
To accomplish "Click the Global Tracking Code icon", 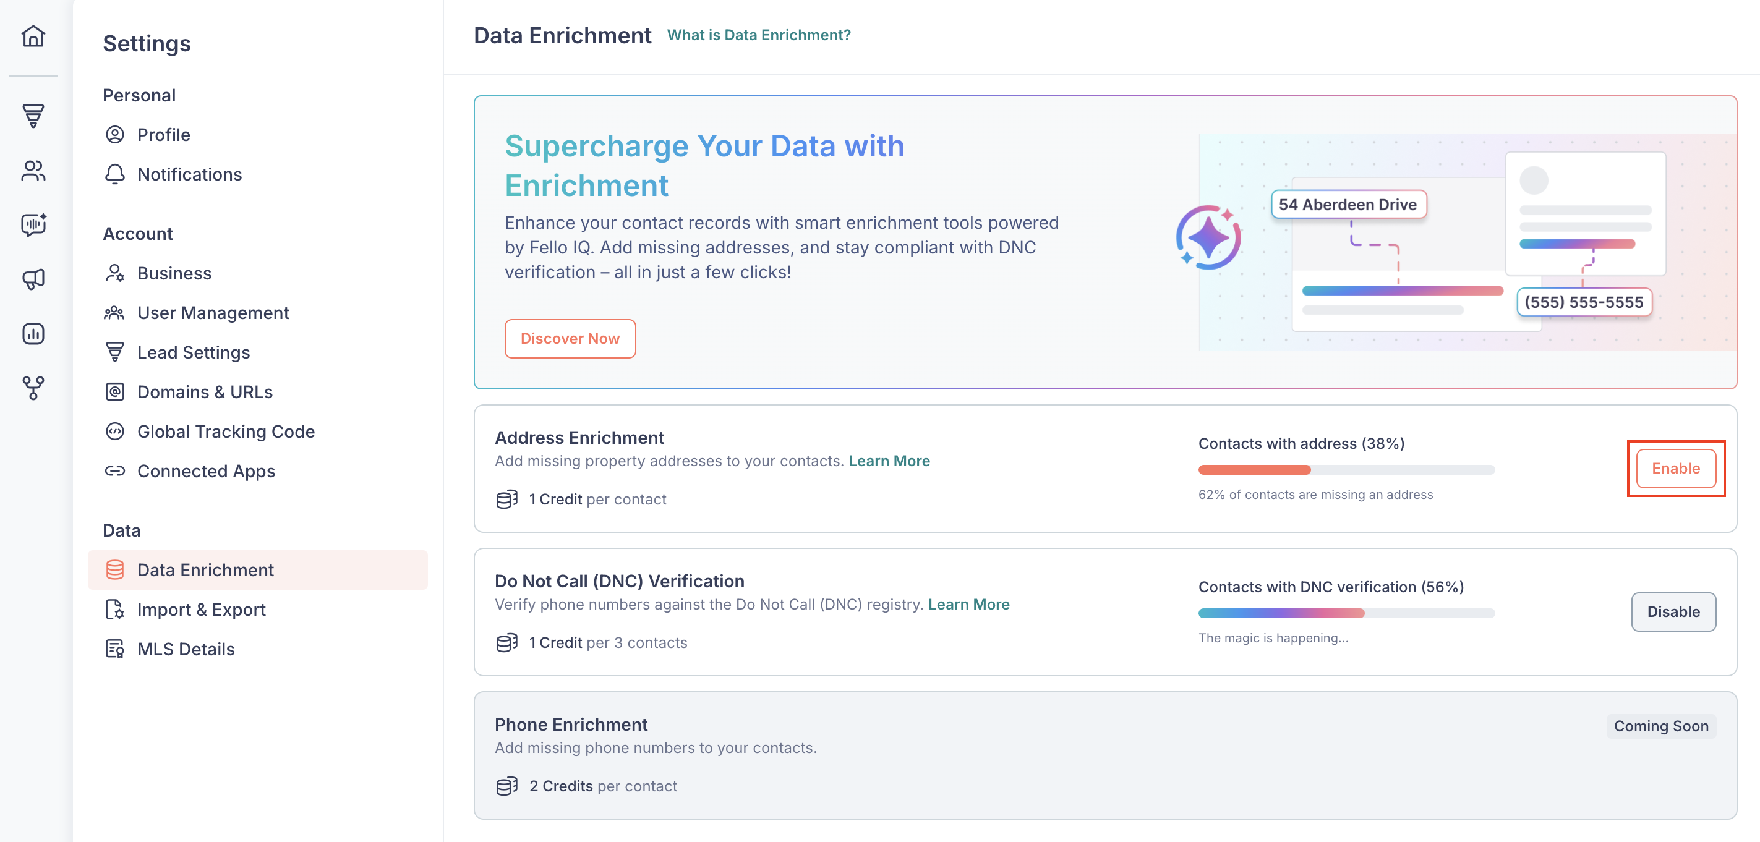I will [115, 432].
